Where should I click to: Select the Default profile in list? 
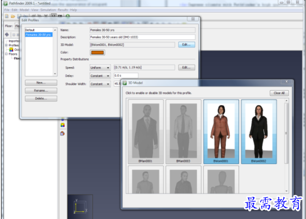31,30
